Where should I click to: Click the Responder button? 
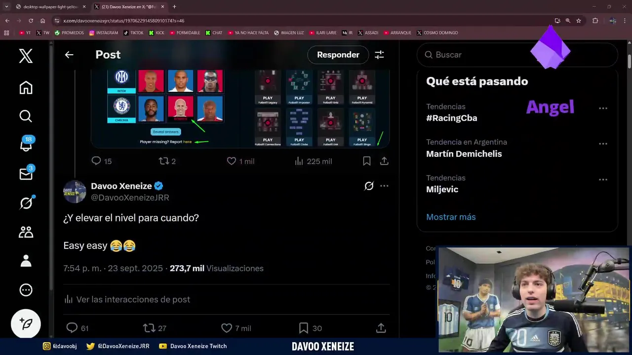[x=338, y=55]
